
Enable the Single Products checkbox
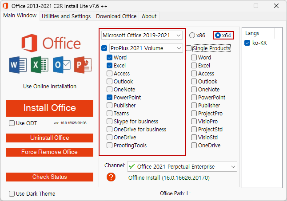(x=189, y=48)
